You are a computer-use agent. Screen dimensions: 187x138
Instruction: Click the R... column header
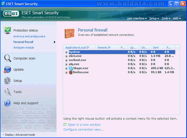click(170, 48)
